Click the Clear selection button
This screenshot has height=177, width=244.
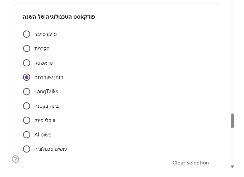190,163
